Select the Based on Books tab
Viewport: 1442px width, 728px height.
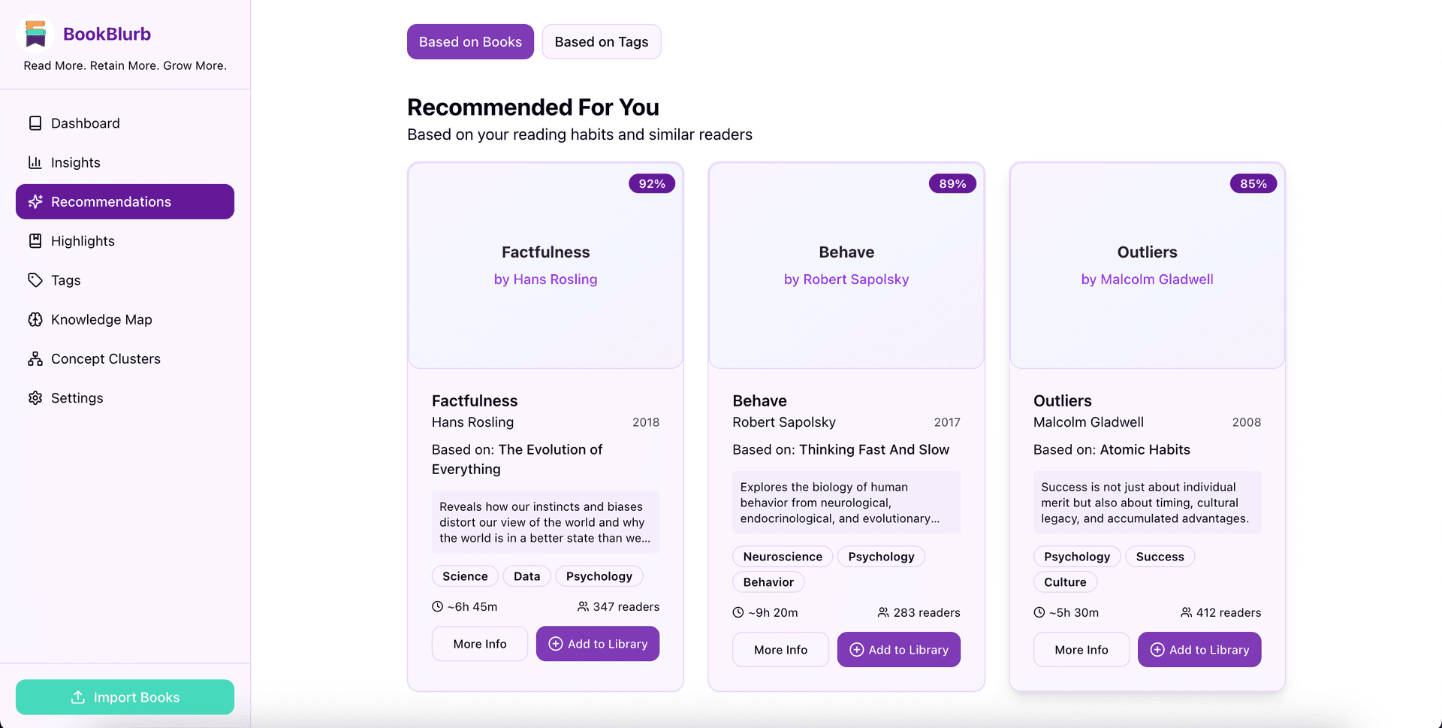(x=470, y=42)
